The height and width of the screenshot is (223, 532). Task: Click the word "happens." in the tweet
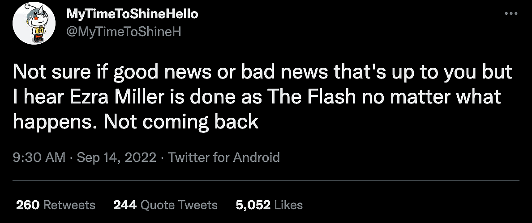pos(54,121)
